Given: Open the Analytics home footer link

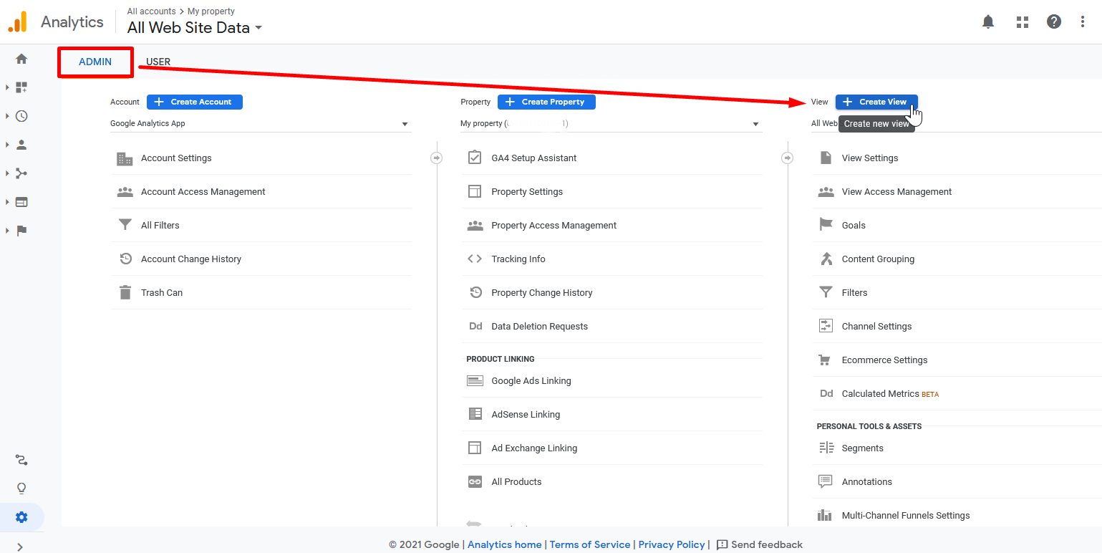Looking at the screenshot, I should point(505,544).
